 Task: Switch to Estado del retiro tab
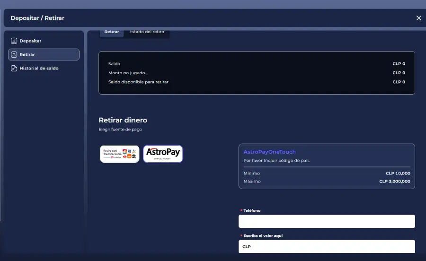point(147,33)
